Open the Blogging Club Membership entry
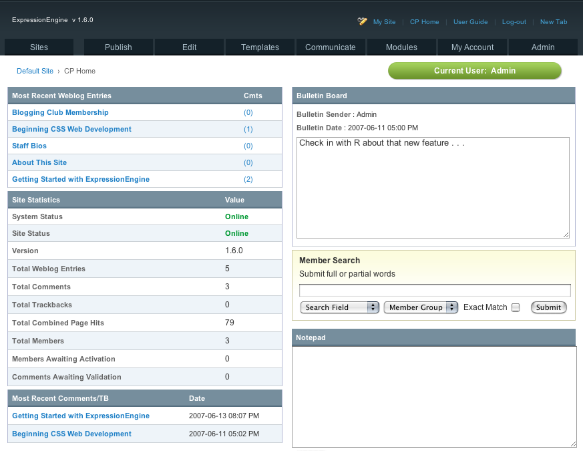Screen dimensions: 583x451 pos(60,112)
